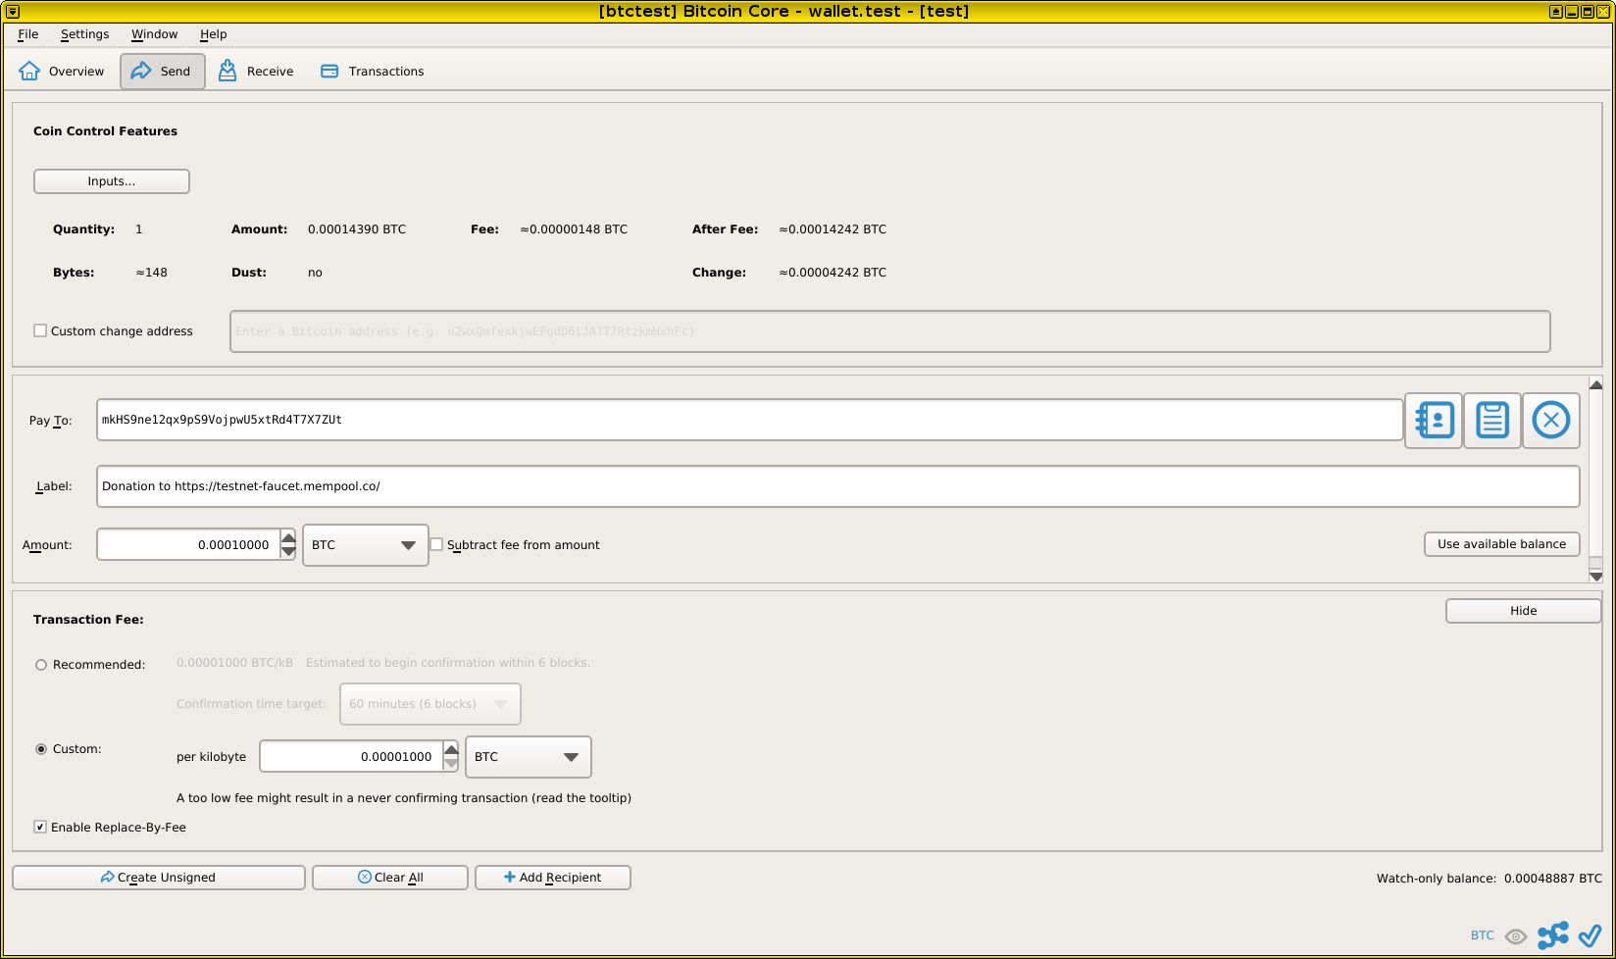Decrease custom fee with down arrow
Viewport: 1616px width, 959px height.
pyautogui.click(x=451, y=764)
